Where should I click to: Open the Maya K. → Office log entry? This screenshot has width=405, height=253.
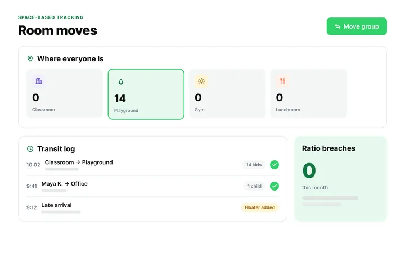[x=152, y=186]
